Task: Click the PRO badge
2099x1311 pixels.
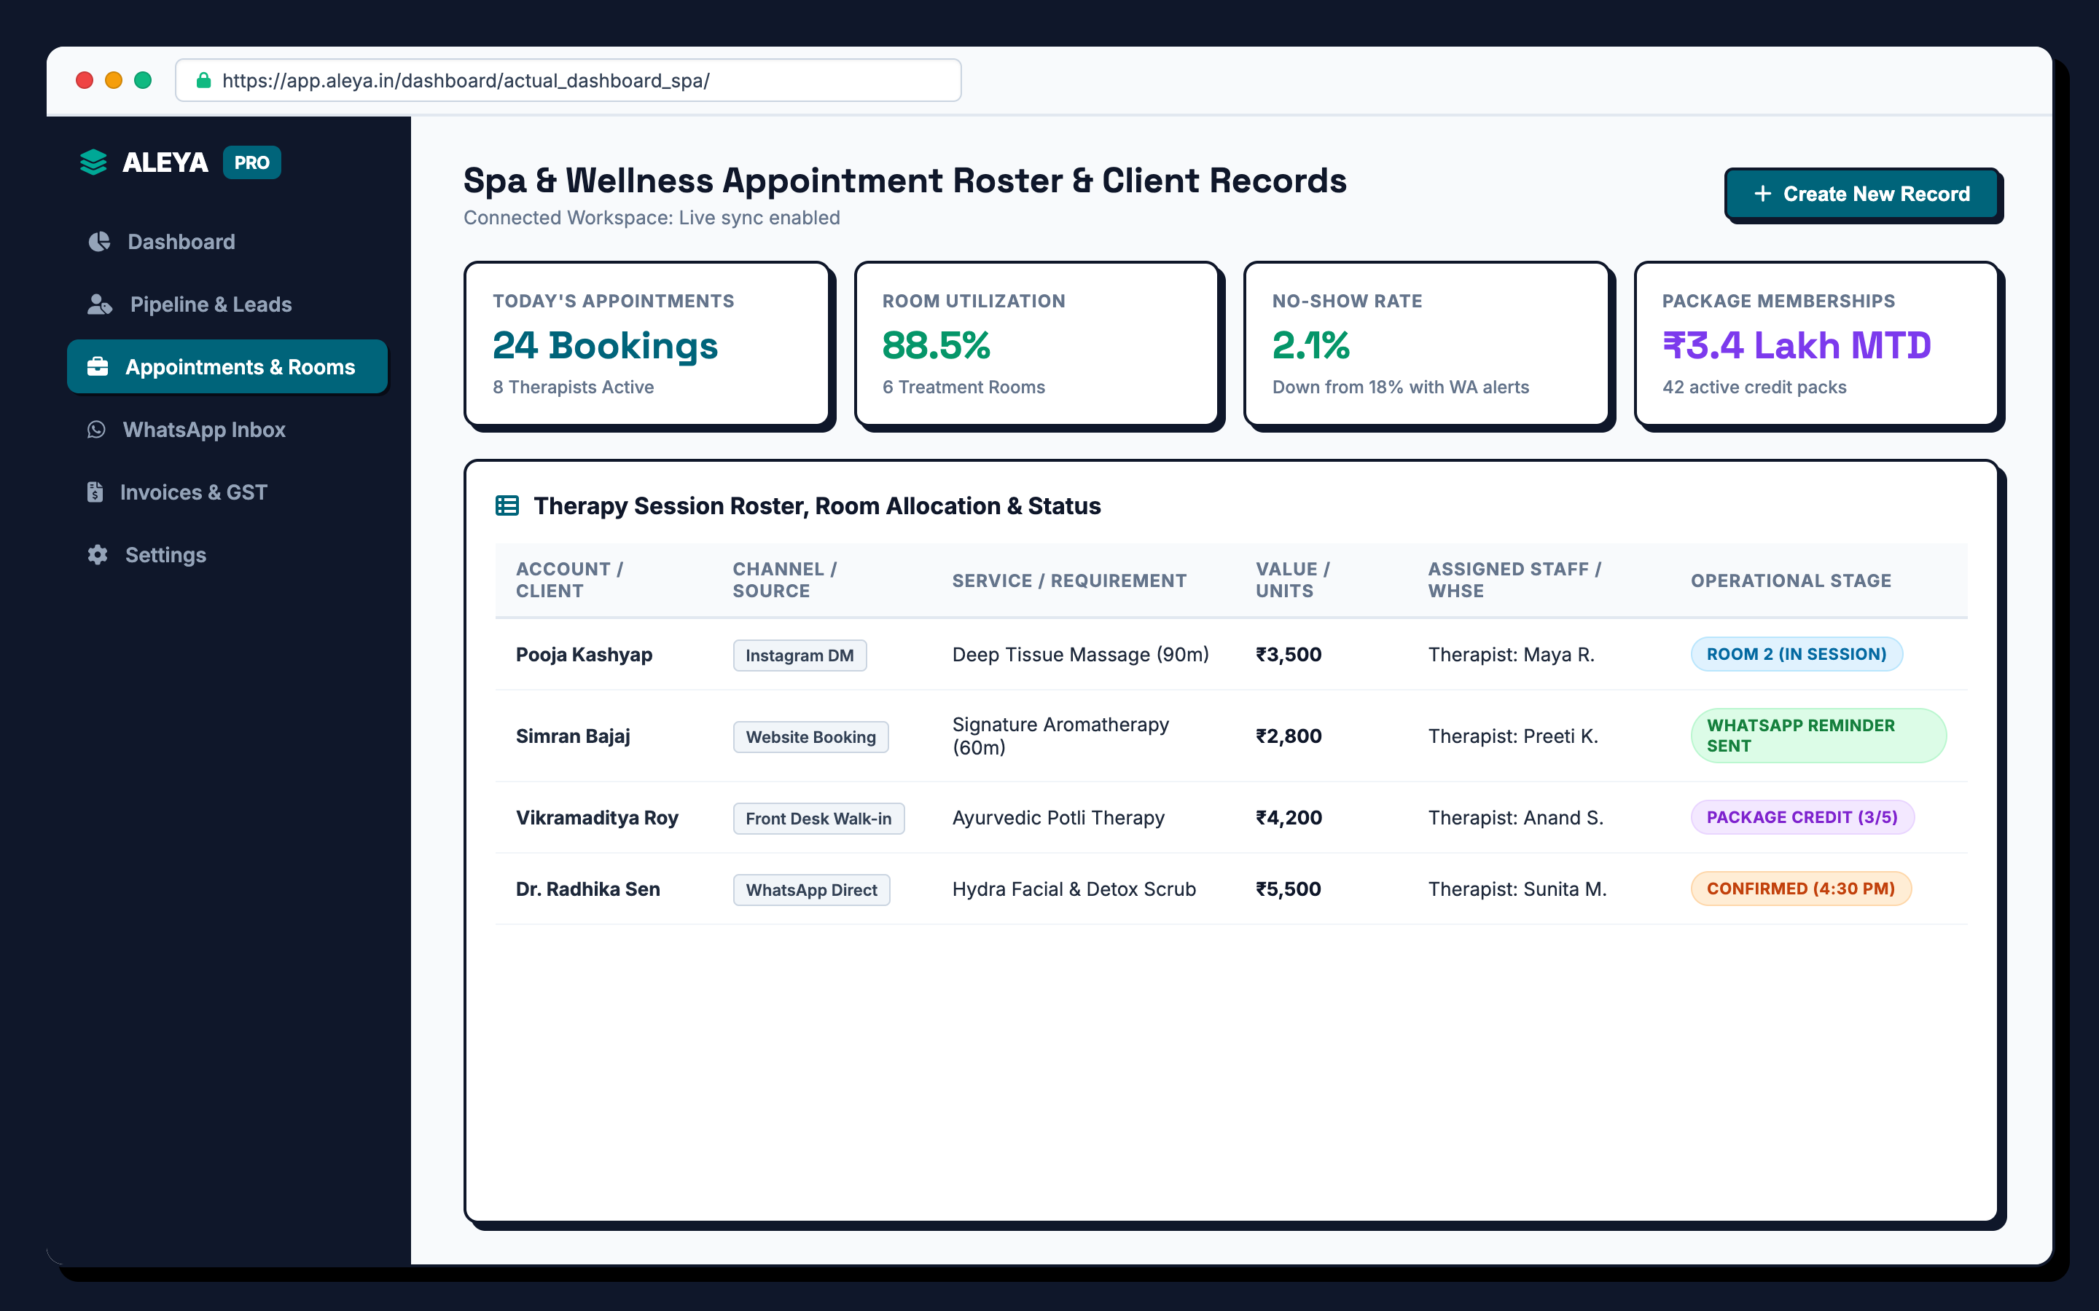Action: point(251,162)
